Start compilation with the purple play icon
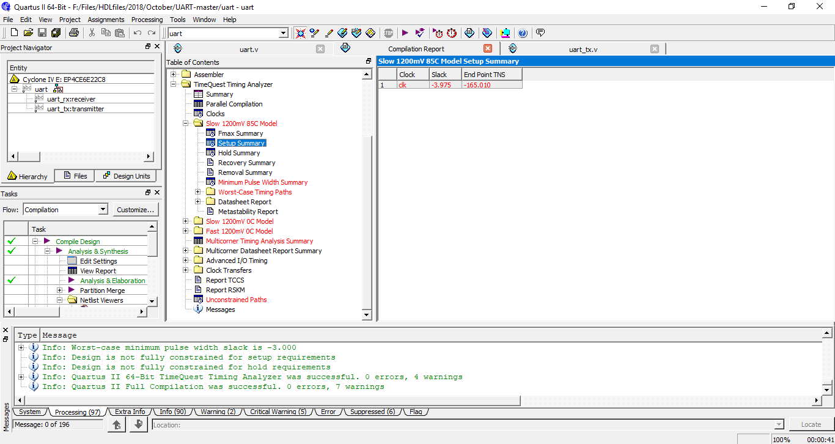 [x=405, y=33]
